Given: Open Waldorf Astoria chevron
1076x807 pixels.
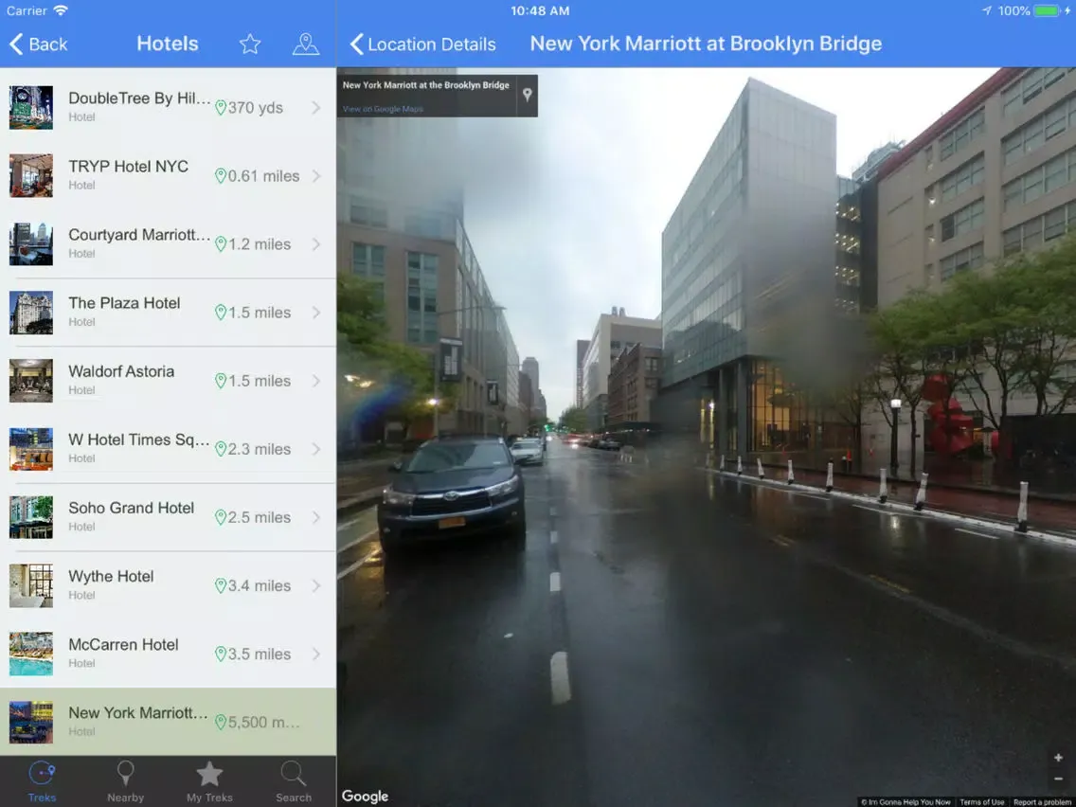Looking at the screenshot, I should coord(315,381).
